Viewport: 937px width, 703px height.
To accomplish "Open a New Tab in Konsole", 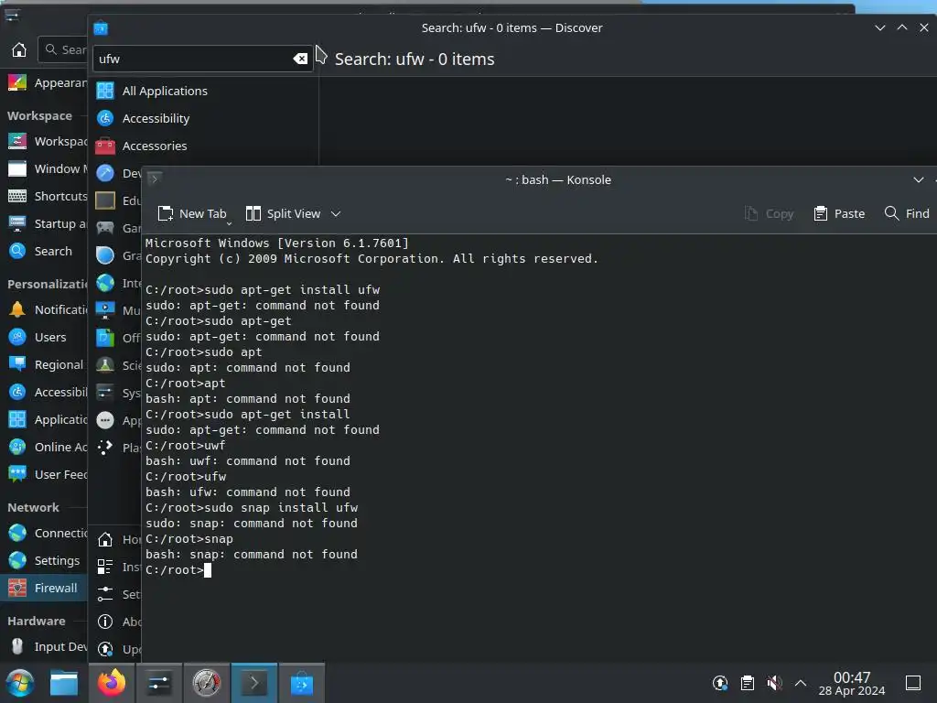I will (x=191, y=214).
